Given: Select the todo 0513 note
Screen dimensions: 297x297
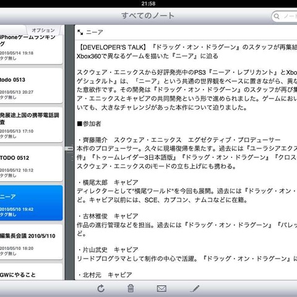Looking at the screenshot, I should tap(31, 86).
